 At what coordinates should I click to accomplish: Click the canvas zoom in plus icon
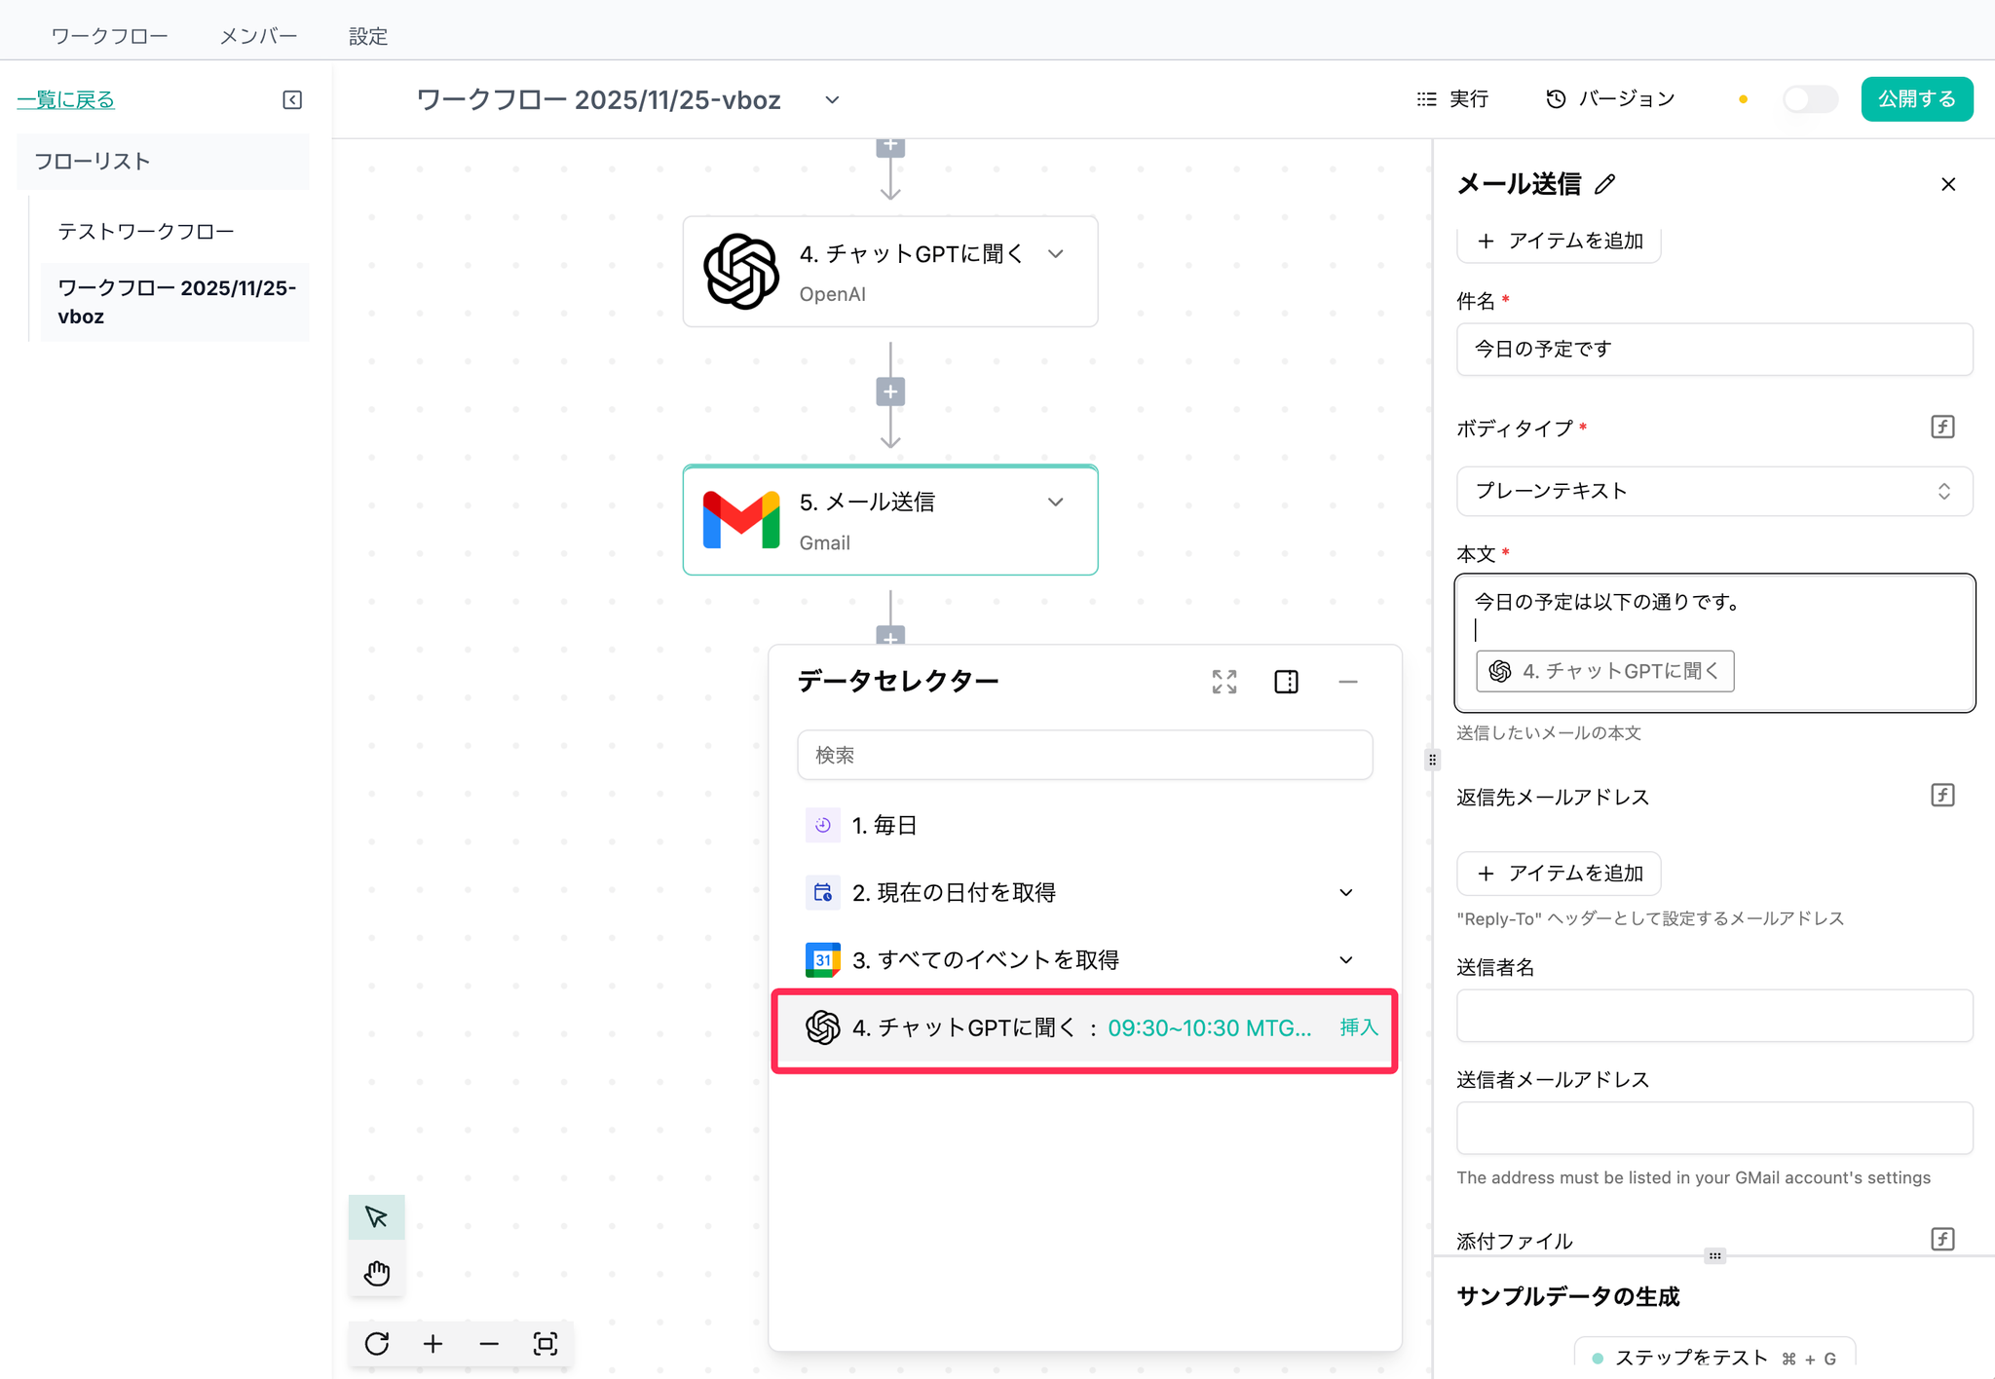[433, 1344]
